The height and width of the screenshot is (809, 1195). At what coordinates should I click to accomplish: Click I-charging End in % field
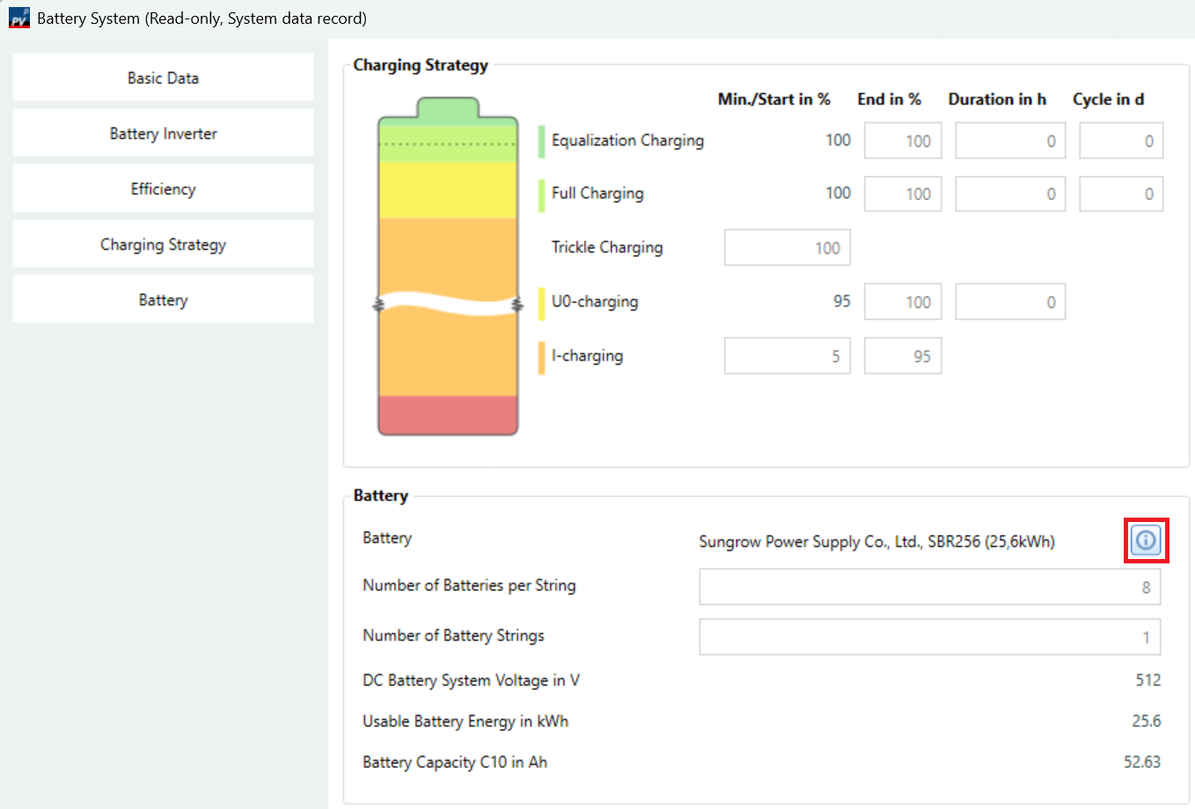(902, 357)
